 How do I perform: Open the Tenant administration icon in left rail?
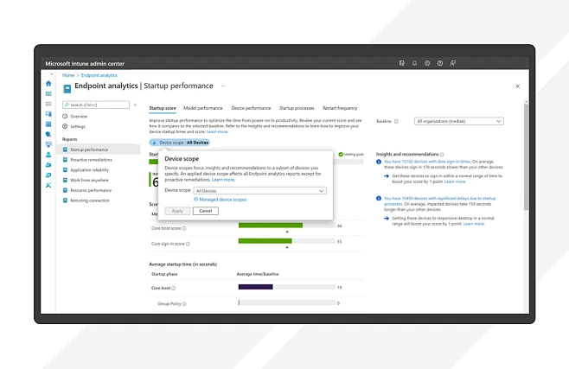click(x=48, y=175)
